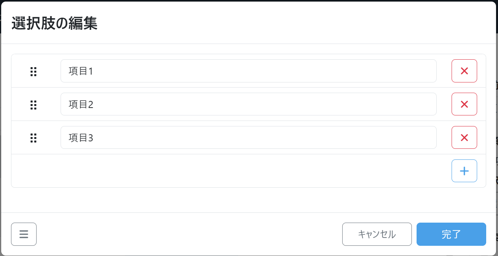This screenshot has width=498, height=256.
Task: Confirm changes with 完了 button
Action: [x=451, y=234]
